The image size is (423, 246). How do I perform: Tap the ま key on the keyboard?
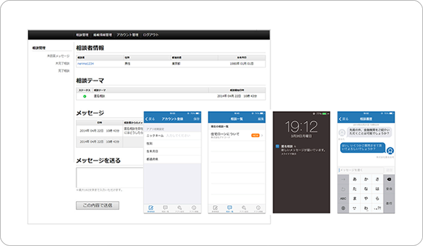click(x=355, y=199)
